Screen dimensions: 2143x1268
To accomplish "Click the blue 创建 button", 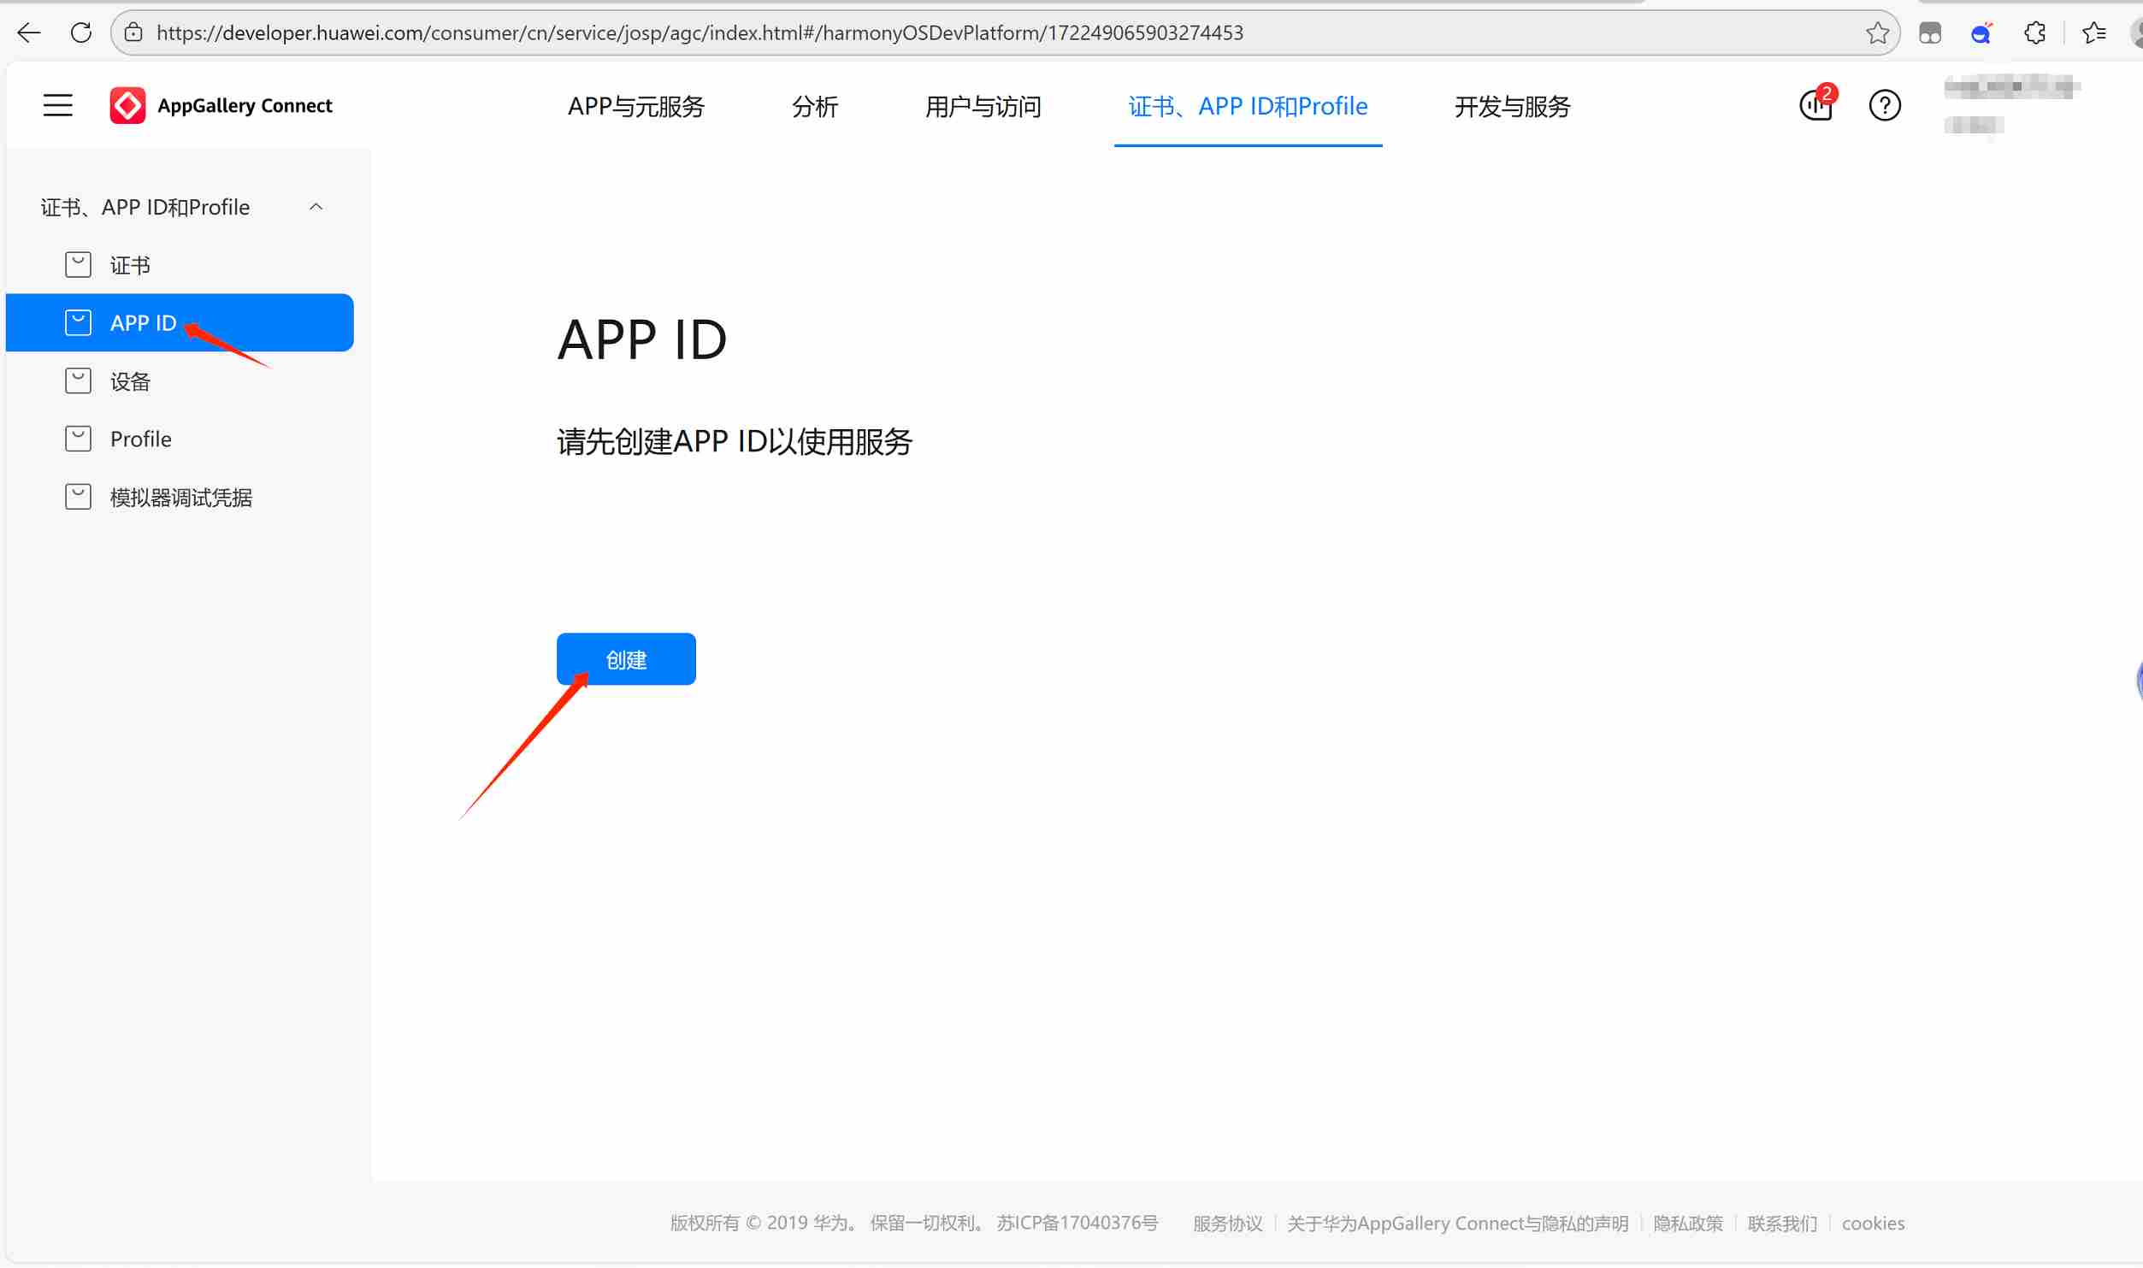I will 625,658.
